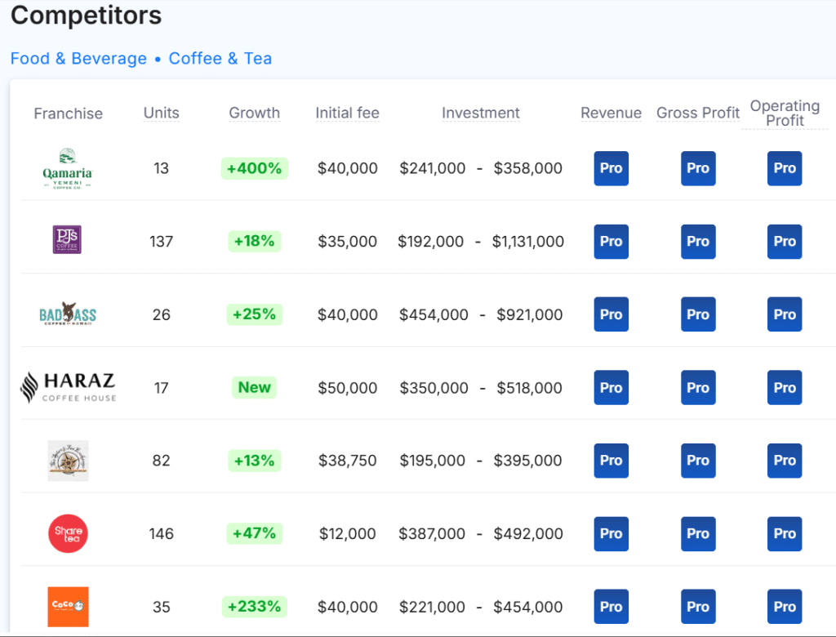Image resolution: width=836 pixels, height=637 pixels.
Task: Select the +233% growth badge
Action: (x=255, y=607)
